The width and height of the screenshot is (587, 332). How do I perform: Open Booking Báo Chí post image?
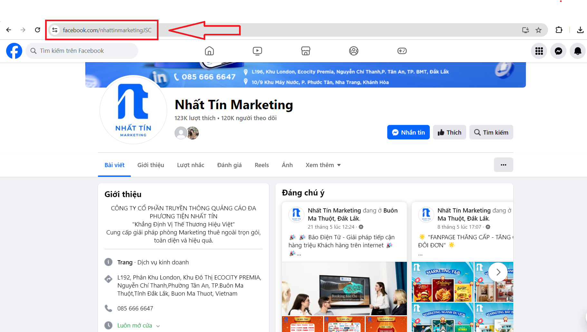tap(344, 289)
